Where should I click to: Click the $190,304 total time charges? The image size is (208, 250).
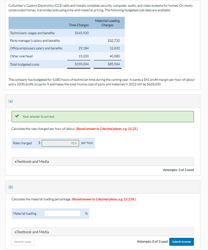click(x=82, y=64)
